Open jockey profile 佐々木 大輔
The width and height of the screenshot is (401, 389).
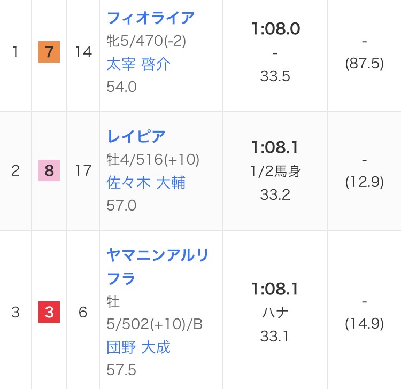[146, 183]
